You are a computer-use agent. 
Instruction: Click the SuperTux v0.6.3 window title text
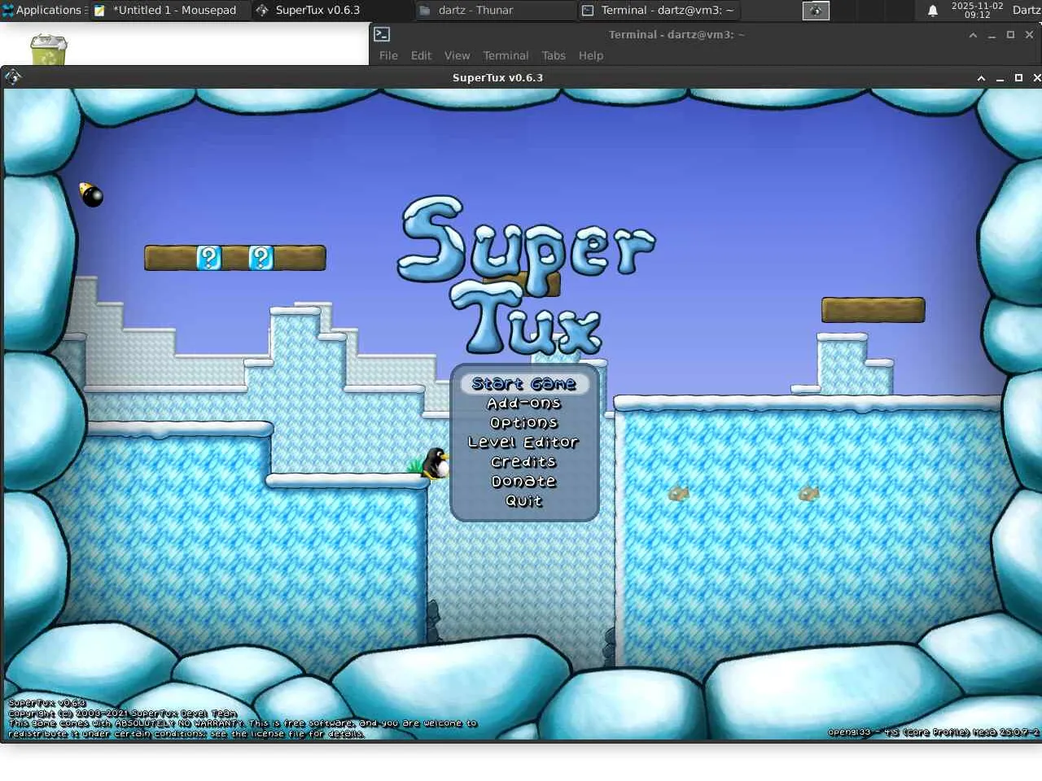497,78
